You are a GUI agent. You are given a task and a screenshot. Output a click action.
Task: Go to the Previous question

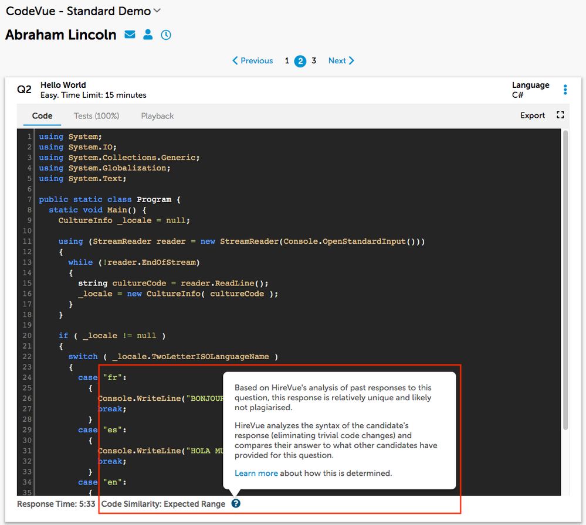coord(253,61)
